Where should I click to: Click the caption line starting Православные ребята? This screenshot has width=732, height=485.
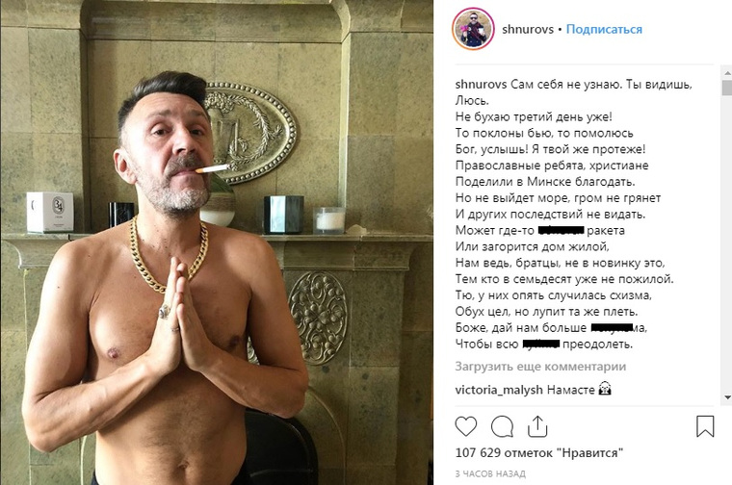[x=552, y=166]
